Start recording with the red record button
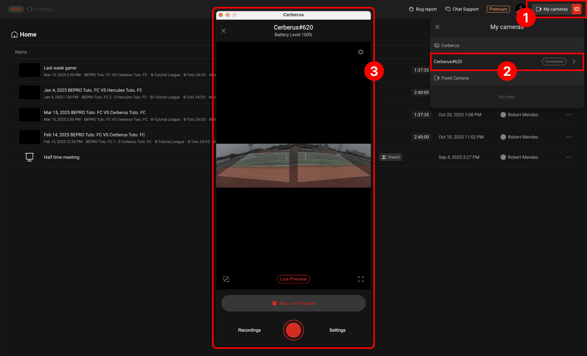Screen dimensions: 587x356 [x=293, y=330]
